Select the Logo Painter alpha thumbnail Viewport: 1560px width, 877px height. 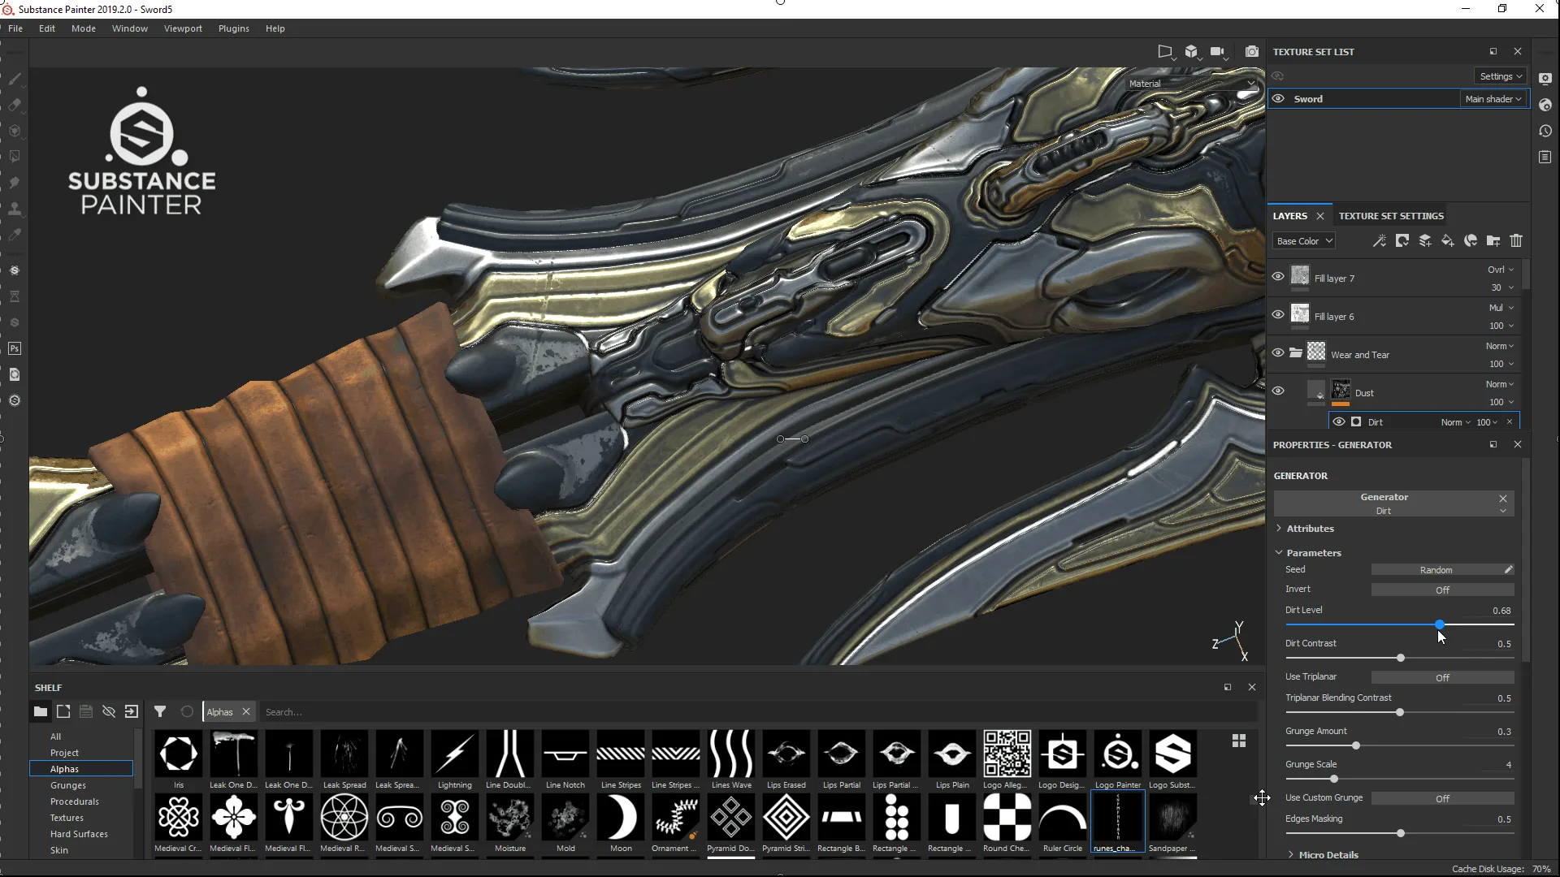click(1118, 755)
